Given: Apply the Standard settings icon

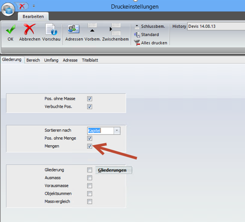Looking at the screenshot, I should (x=146, y=35).
